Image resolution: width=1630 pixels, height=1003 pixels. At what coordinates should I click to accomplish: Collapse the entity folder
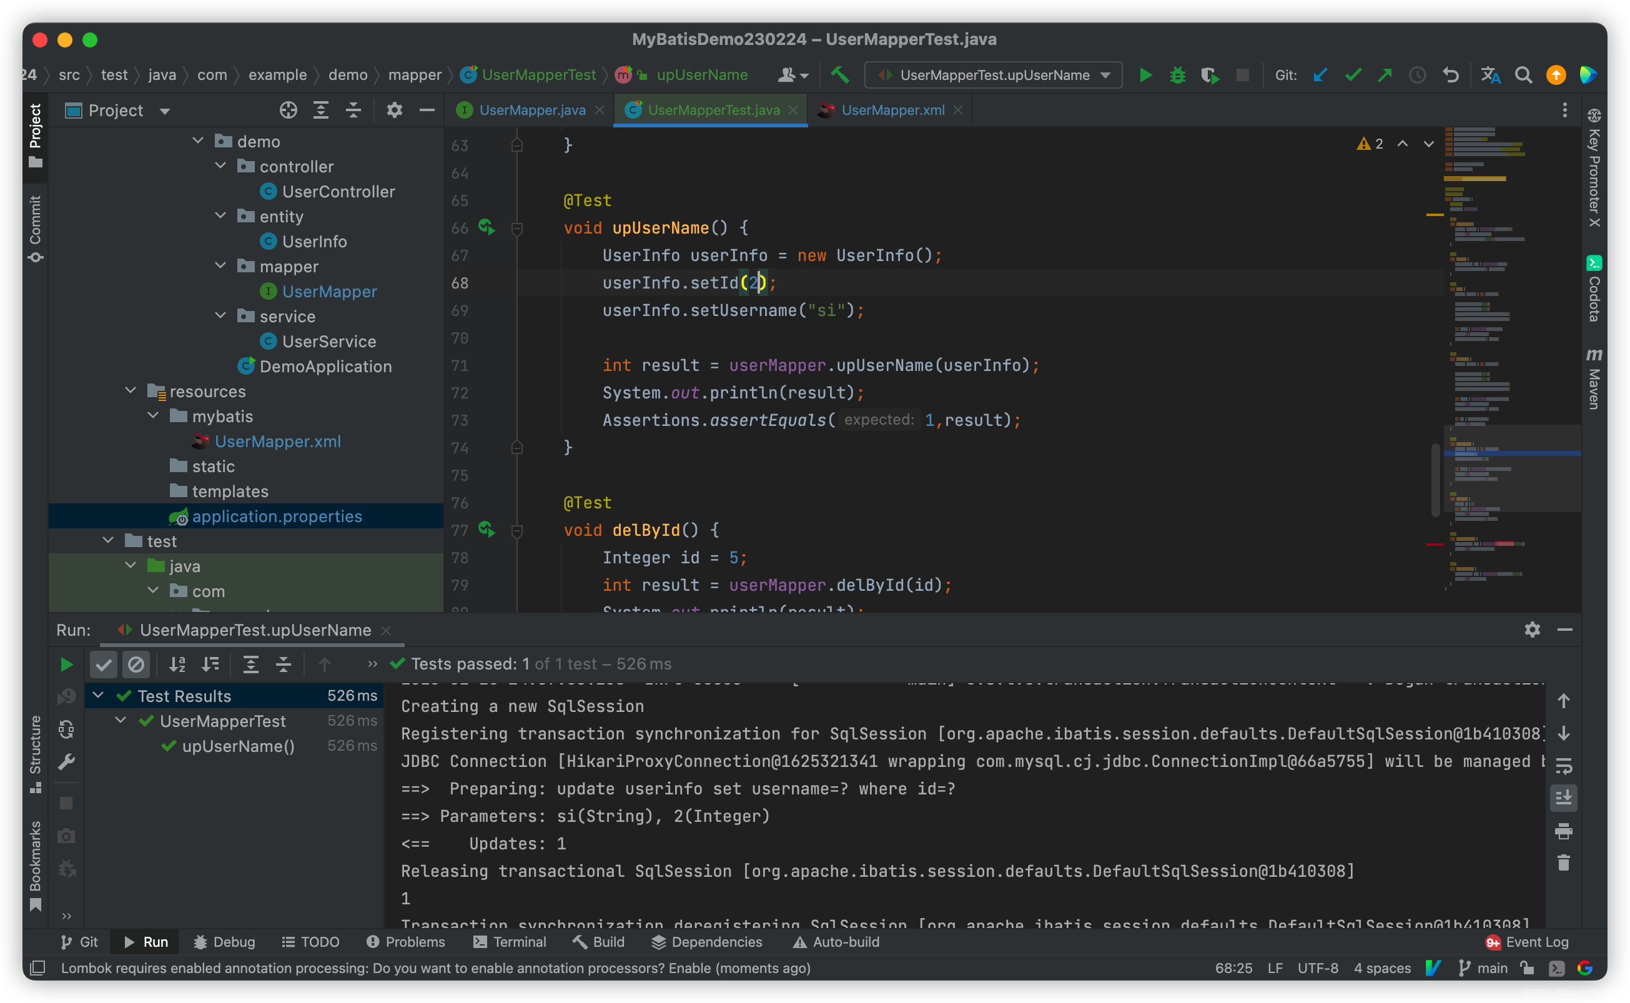click(220, 215)
